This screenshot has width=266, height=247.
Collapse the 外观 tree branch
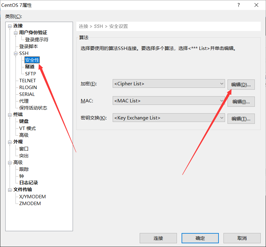(x=9, y=142)
